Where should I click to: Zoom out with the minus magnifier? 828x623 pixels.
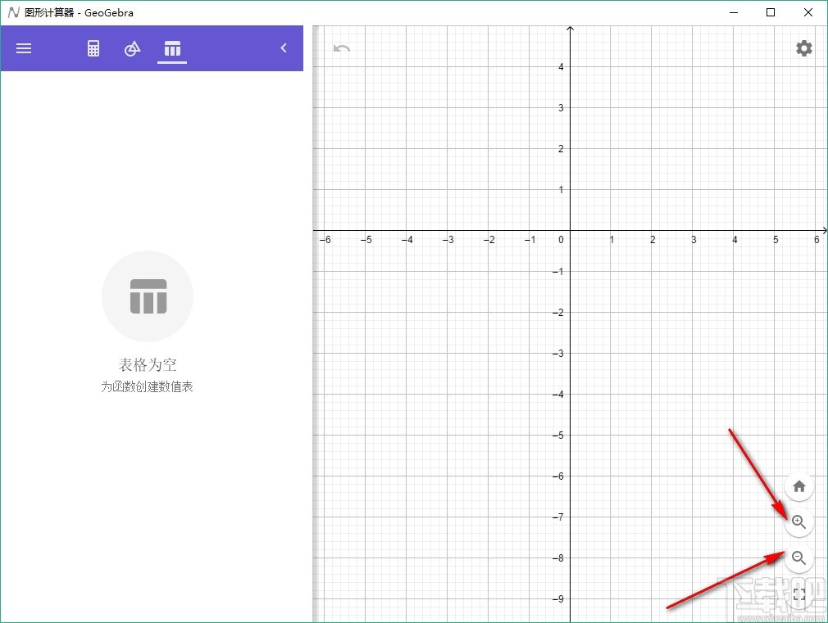tap(798, 558)
